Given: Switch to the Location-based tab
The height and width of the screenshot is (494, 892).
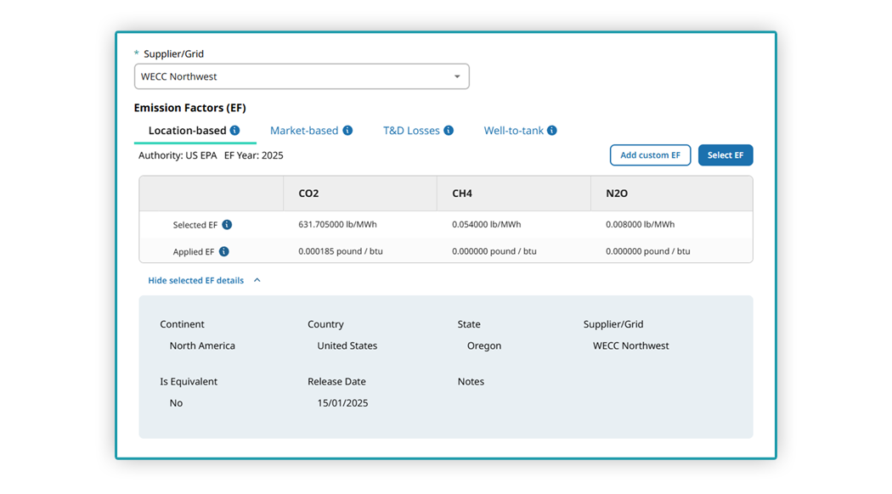Looking at the screenshot, I should coord(187,131).
